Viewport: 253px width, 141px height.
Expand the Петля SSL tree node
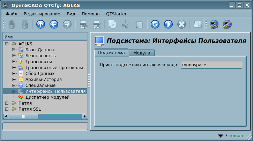7,109
